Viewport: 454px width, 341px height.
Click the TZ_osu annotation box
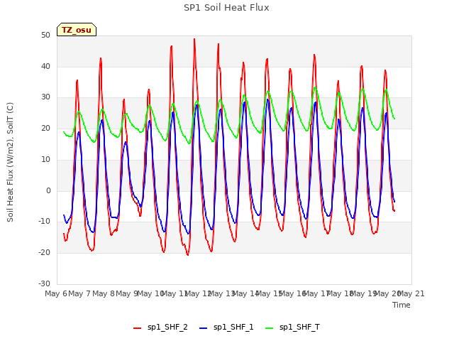[77, 30]
